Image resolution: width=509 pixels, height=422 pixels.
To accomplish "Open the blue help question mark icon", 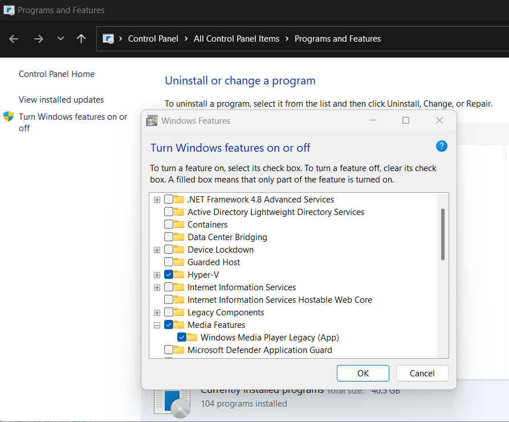I will click(x=442, y=146).
